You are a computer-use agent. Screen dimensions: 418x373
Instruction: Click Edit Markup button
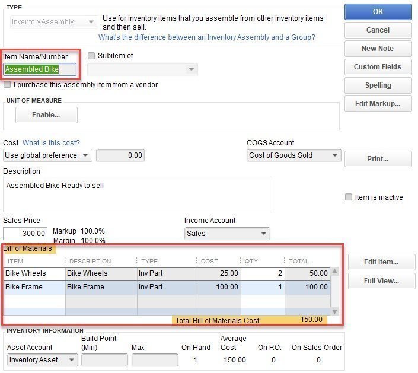[x=378, y=104]
